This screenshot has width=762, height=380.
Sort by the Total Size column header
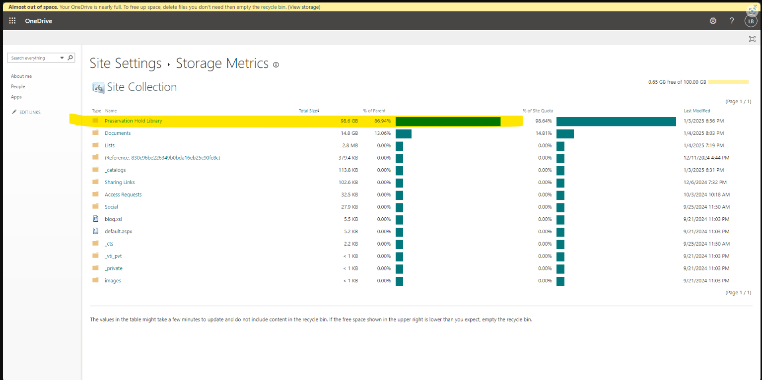(x=309, y=111)
